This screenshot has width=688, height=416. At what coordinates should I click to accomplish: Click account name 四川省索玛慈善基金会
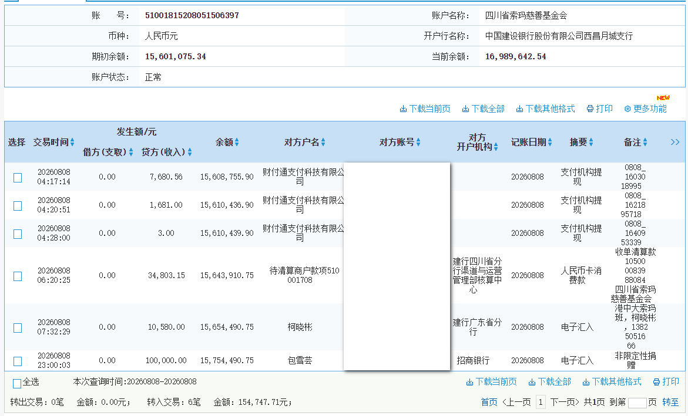click(x=526, y=15)
